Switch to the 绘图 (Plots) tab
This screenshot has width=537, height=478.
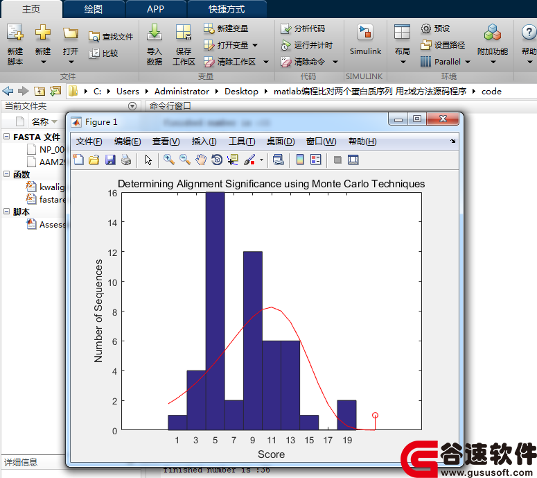[93, 9]
